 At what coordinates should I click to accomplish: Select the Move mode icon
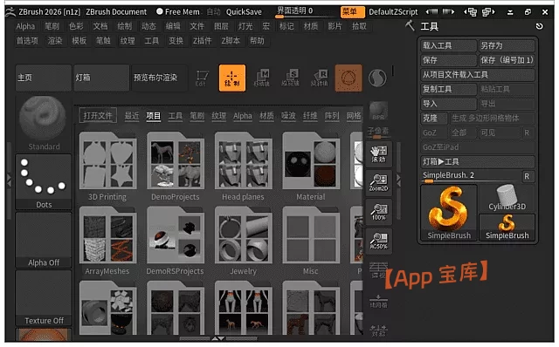[x=262, y=78]
